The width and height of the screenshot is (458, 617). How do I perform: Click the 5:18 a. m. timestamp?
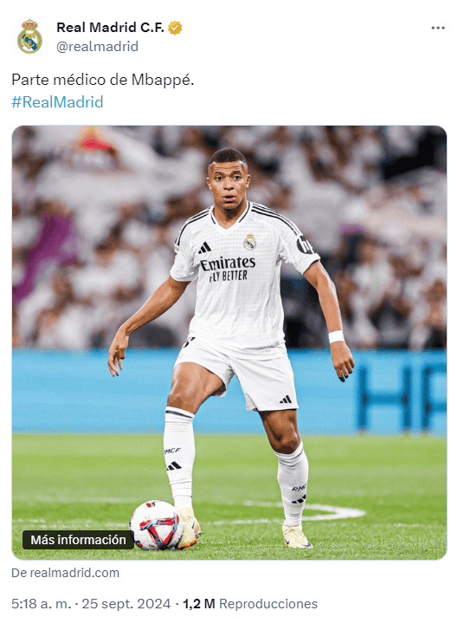[x=42, y=604]
